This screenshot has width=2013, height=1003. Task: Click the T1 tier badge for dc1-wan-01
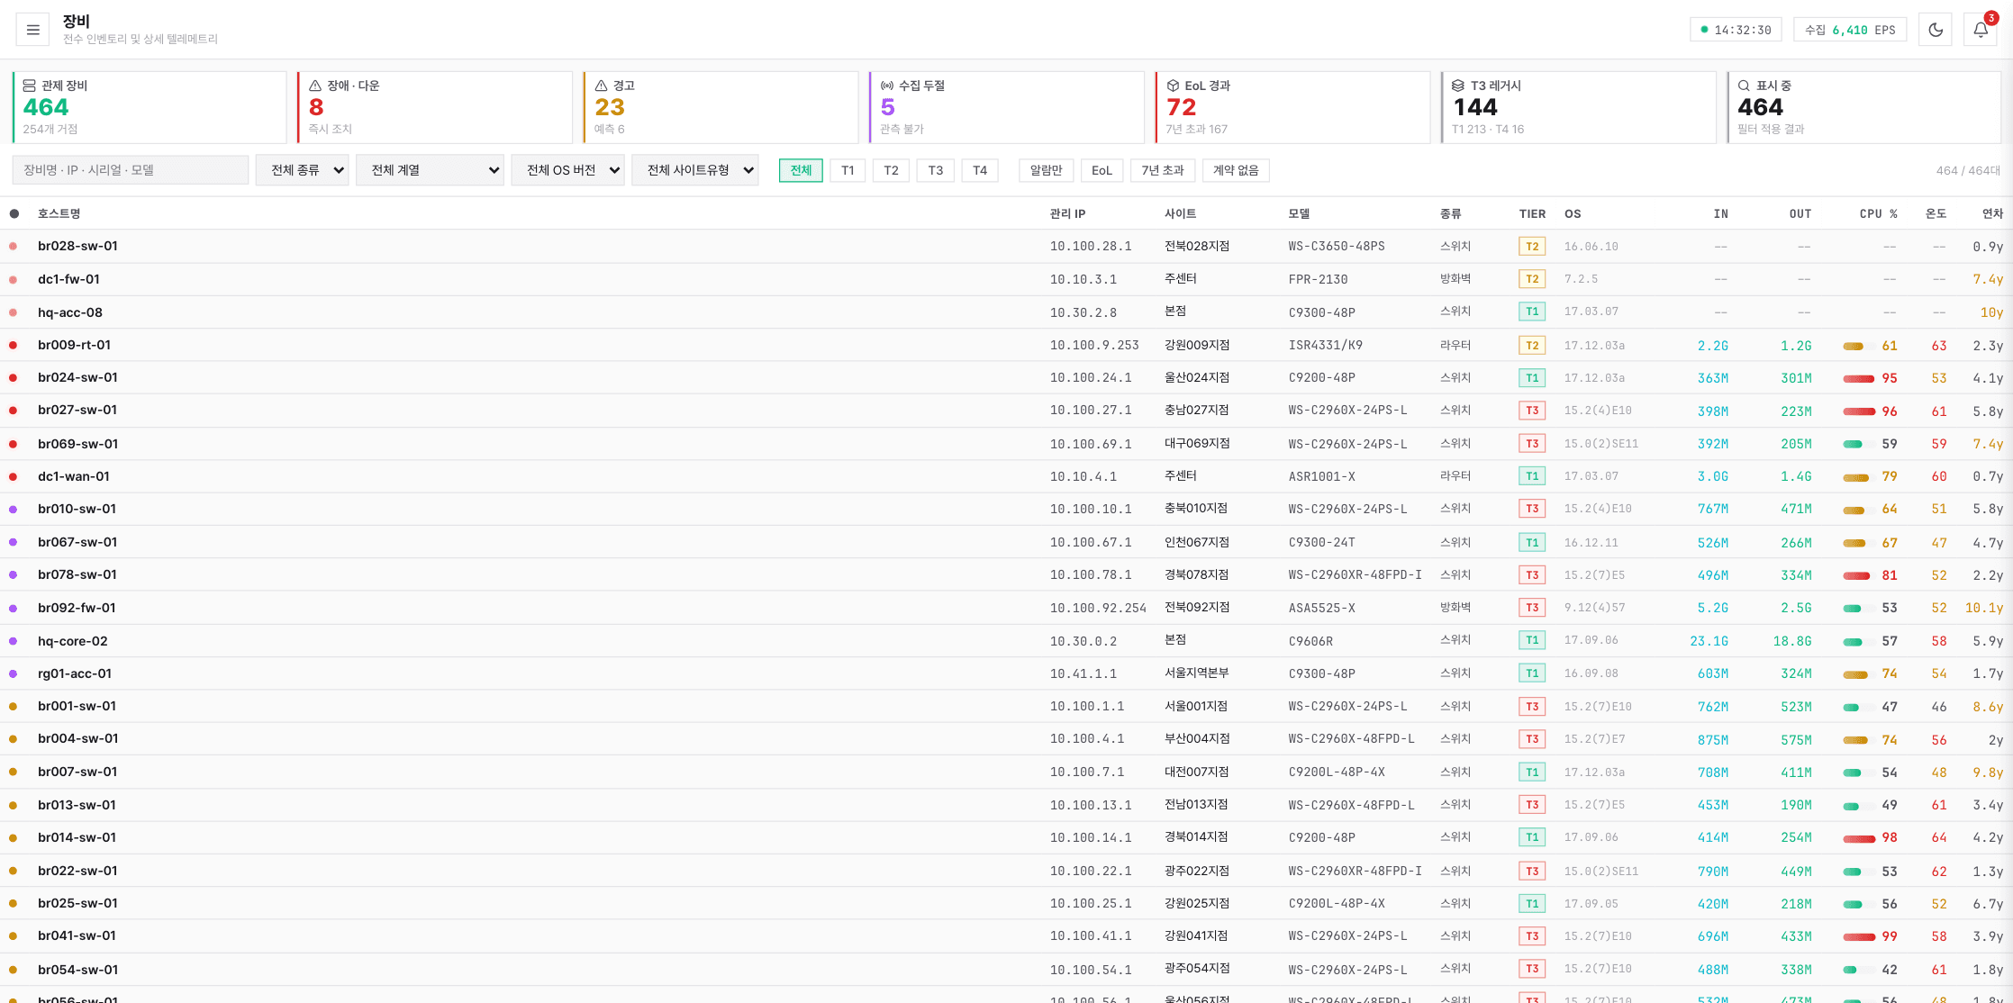pos(1532,476)
